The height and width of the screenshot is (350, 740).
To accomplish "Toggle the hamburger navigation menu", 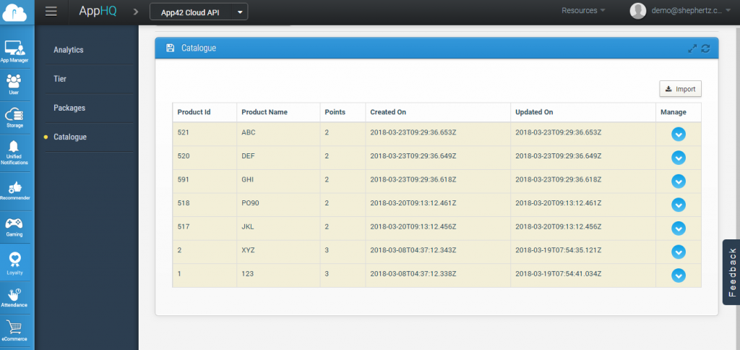I will point(51,11).
